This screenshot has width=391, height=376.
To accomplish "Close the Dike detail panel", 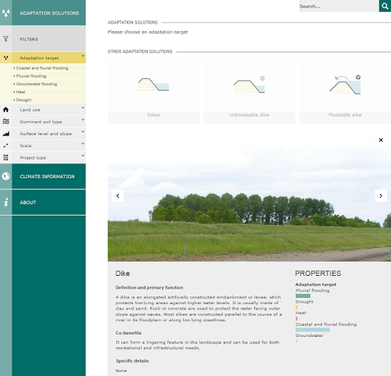I will 381,140.
